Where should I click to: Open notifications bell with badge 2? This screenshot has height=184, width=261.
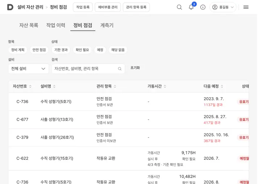191,7
